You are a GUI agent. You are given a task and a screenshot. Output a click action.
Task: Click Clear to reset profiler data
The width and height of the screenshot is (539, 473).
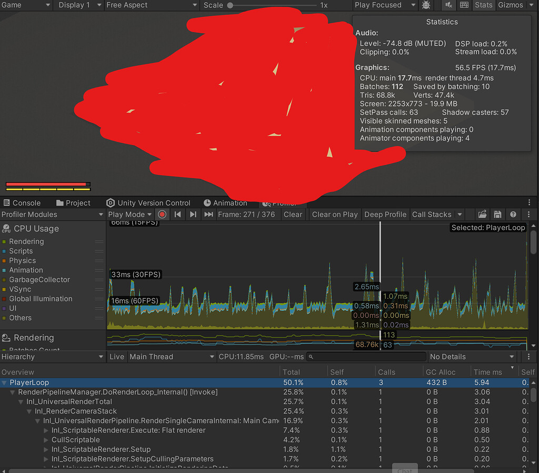(x=293, y=215)
